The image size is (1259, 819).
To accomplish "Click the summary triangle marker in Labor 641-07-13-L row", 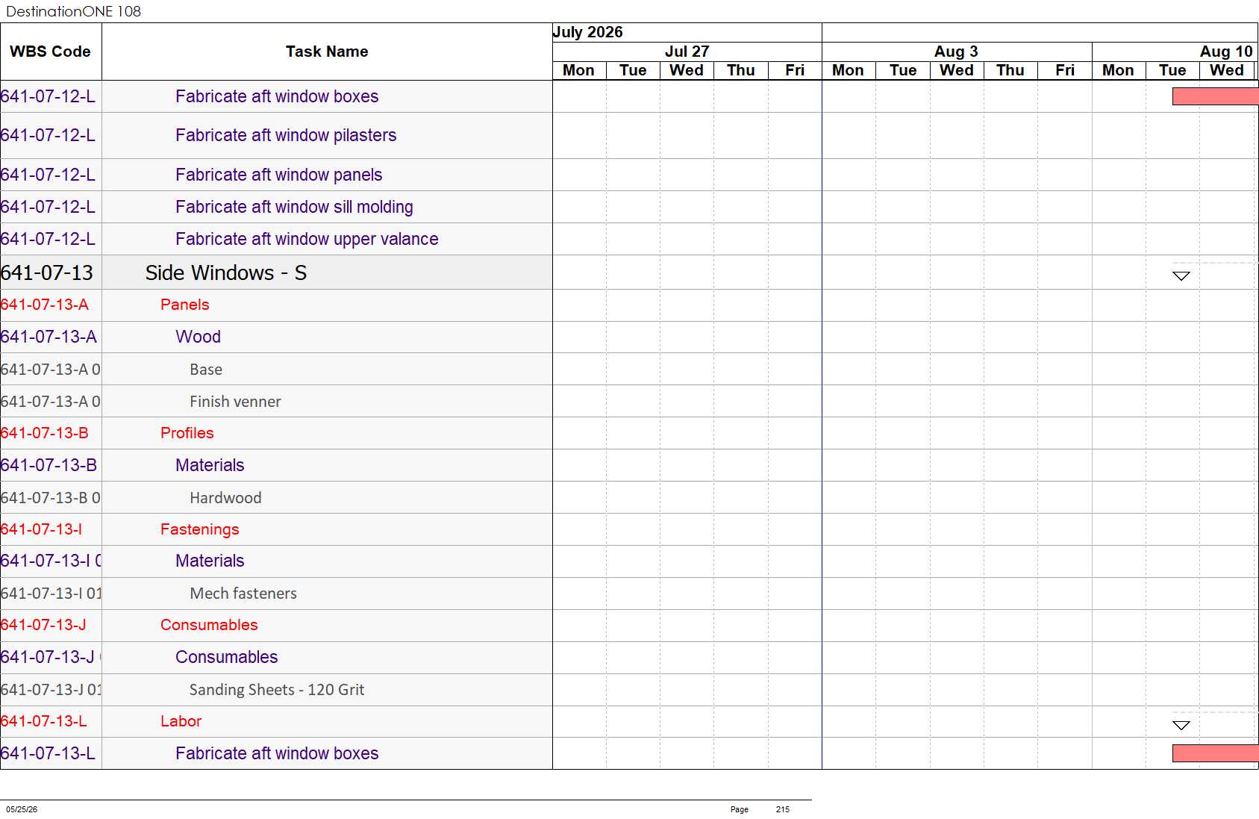I will tap(1181, 726).
